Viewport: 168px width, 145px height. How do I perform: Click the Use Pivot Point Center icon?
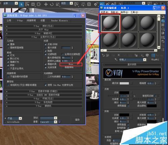tap(76, 4)
